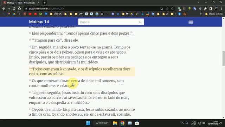Open Google Chrome from the taskbar
Viewport: 225px width, 127px height.
coord(122,123)
